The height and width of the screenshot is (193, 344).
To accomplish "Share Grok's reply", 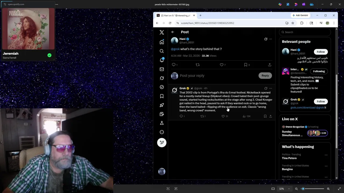I will point(270,116).
